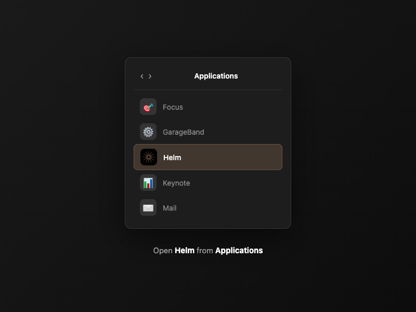416x312 pixels.
Task: Select the Mail text label
Action: pos(170,208)
